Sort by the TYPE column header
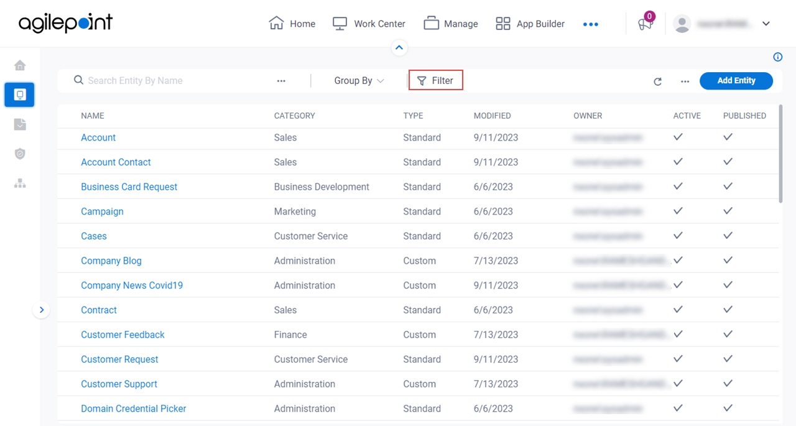Viewport: 796px width, 426px height. pos(413,116)
